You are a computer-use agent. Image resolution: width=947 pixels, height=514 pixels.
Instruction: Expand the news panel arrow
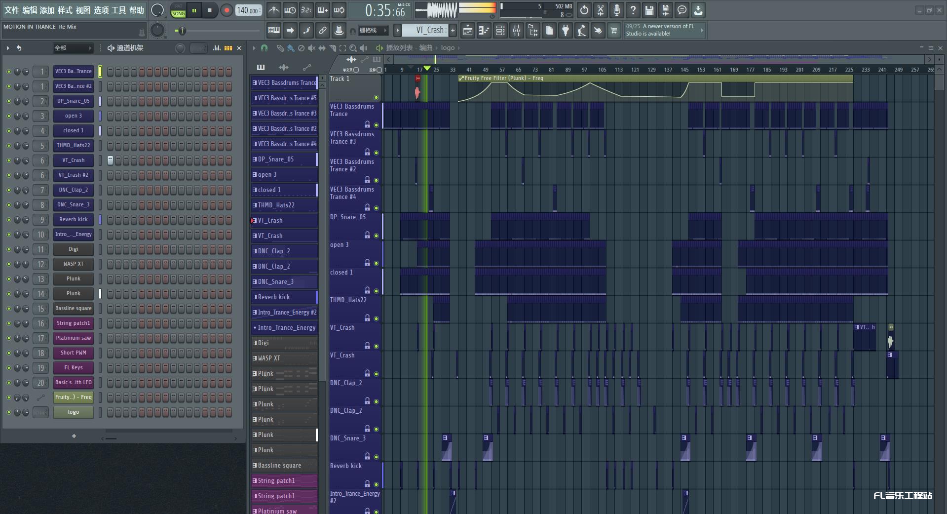point(702,31)
